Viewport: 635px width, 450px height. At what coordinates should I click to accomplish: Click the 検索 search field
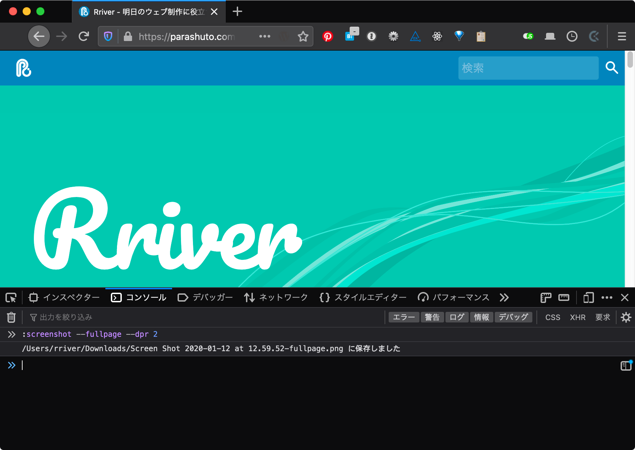point(528,68)
